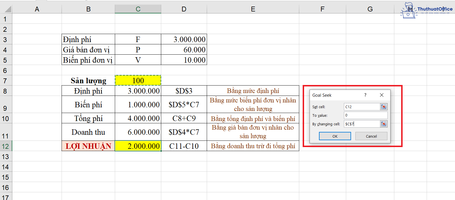Image resolution: width=455 pixels, height=200 pixels.
Task: Click cell containing 'Định phí' in row 3
Action: point(88,39)
